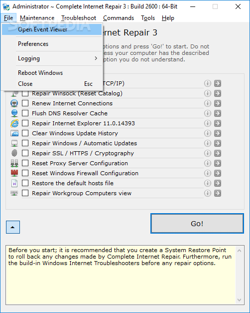Click info icon for Repair Workgroup Computers view
Screen dimensions: 250x313
[x=208, y=193]
